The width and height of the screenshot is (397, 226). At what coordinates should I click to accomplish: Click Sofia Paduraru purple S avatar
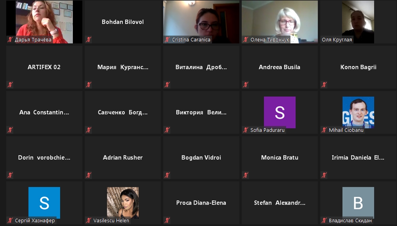point(280,112)
